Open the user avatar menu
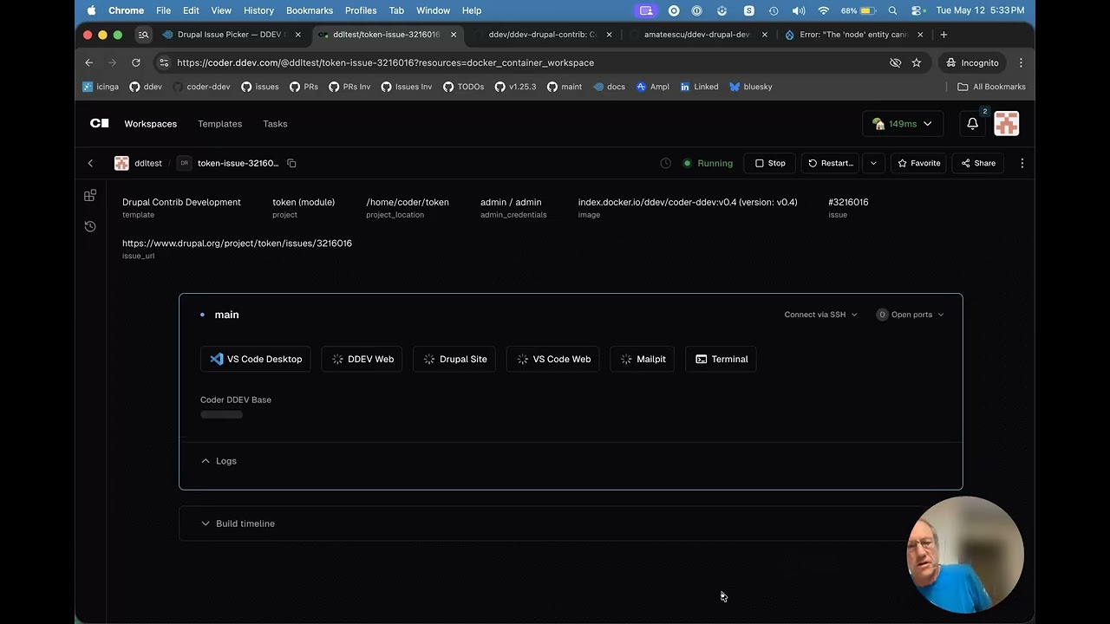Viewport: 1110px width, 624px height. coord(1006,124)
